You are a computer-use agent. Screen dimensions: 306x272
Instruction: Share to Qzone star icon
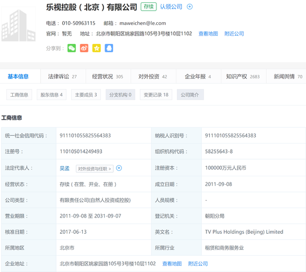coord(96,48)
